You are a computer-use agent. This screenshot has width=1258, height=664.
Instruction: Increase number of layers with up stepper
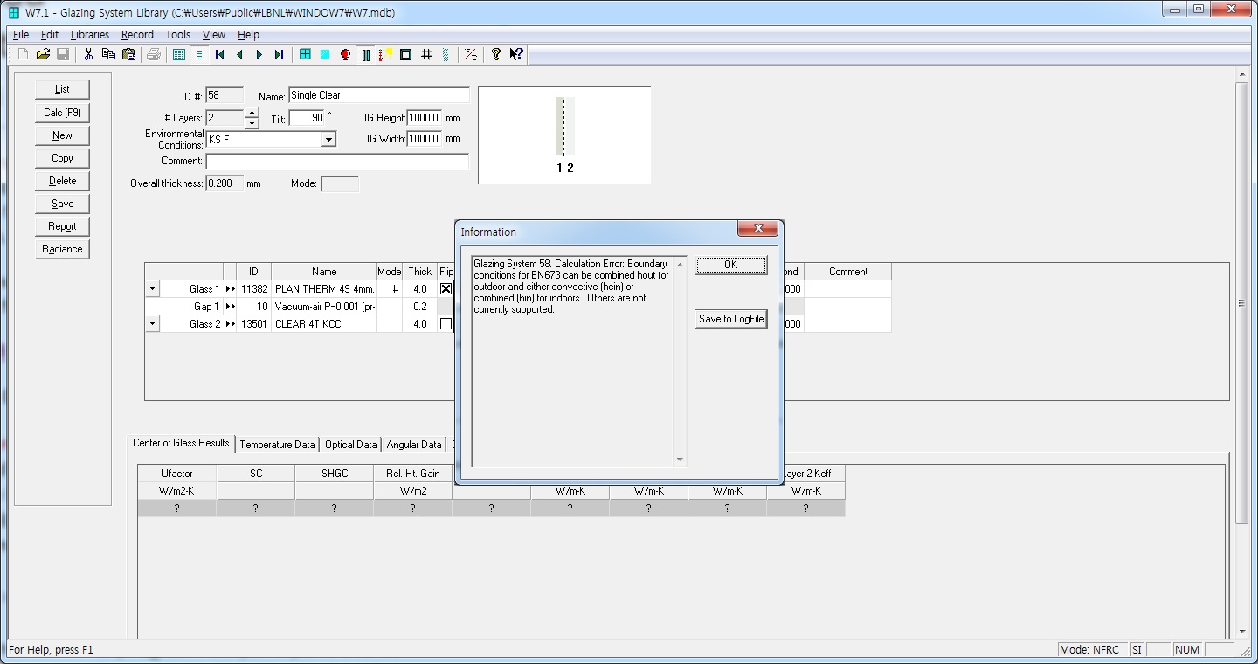(252, 113)
